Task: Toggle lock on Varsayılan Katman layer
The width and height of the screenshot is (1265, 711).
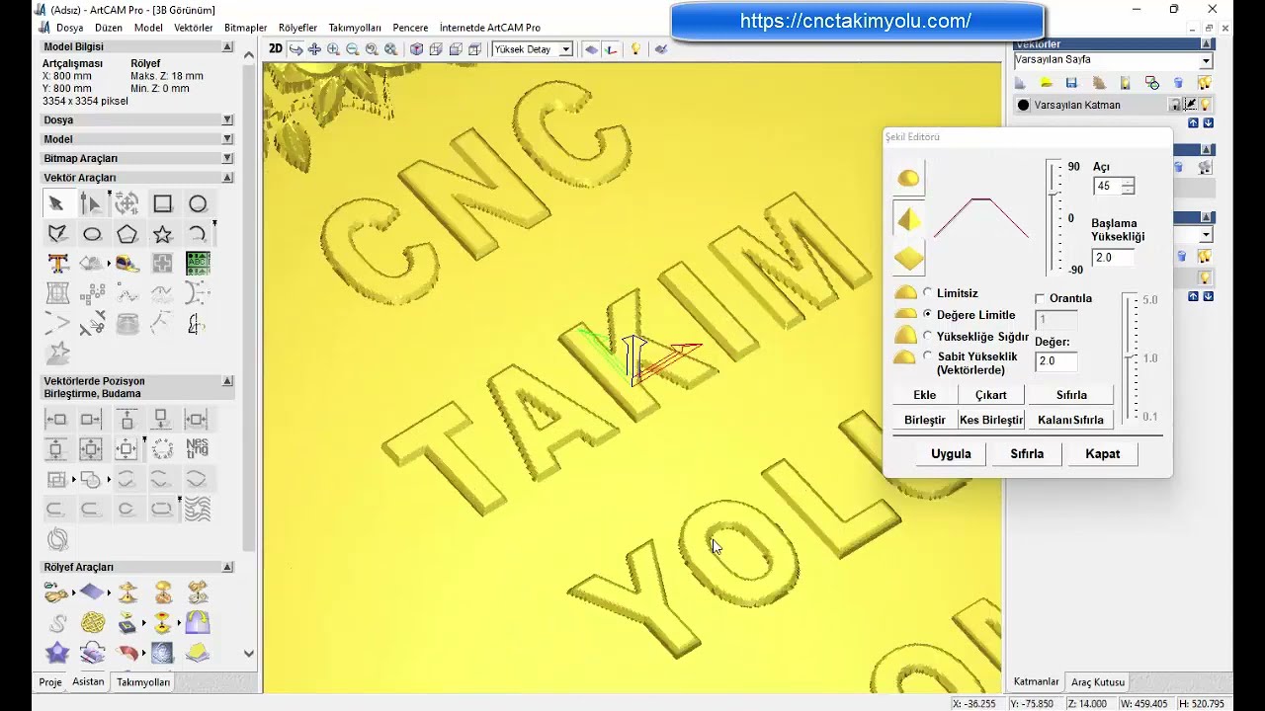Action: (x=1175, y=105)
